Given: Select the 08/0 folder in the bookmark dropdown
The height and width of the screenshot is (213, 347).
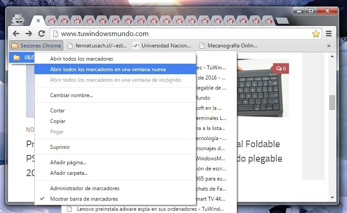Looking at the screenshot, I should click(22, 58).
